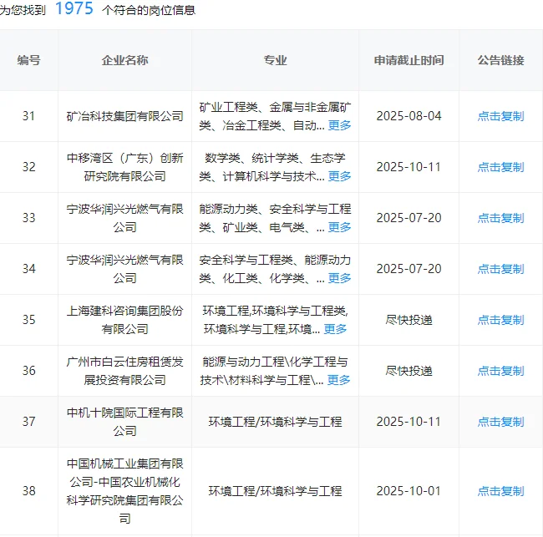The width and height of the screenshot is (543, 537).
Task: Click deadline 2025-08-04
Action: click(x=409, y=116)
